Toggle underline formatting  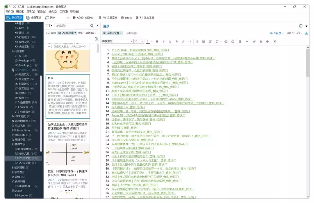coord(170,41)
